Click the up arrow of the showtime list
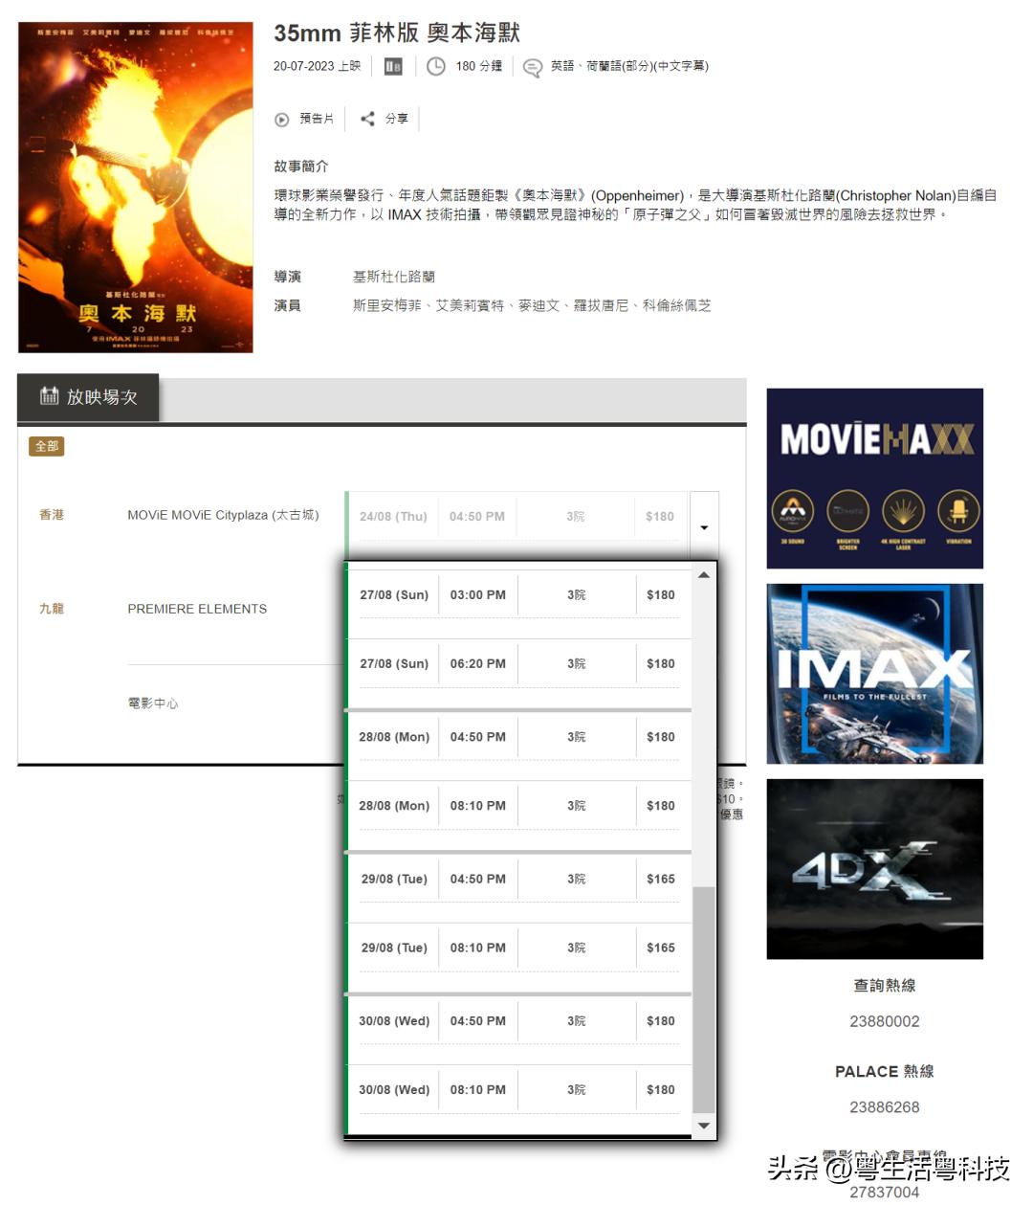The image size is (1033, 1205). click(x=703, y=574)
